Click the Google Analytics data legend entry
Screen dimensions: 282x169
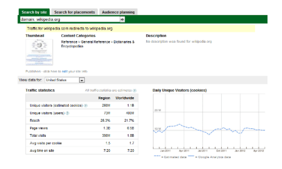pyautogui.click(x=209, y=157)
